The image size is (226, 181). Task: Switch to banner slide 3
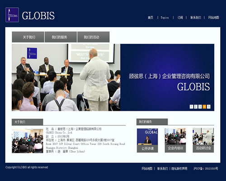point(200,107)
